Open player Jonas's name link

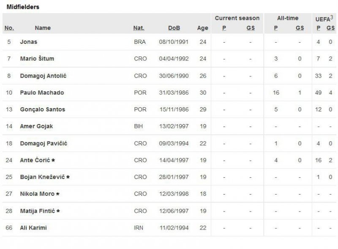(x=29, y=42)
